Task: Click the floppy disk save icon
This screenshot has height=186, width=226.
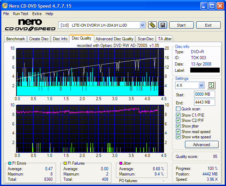Action: click(163, 25)
